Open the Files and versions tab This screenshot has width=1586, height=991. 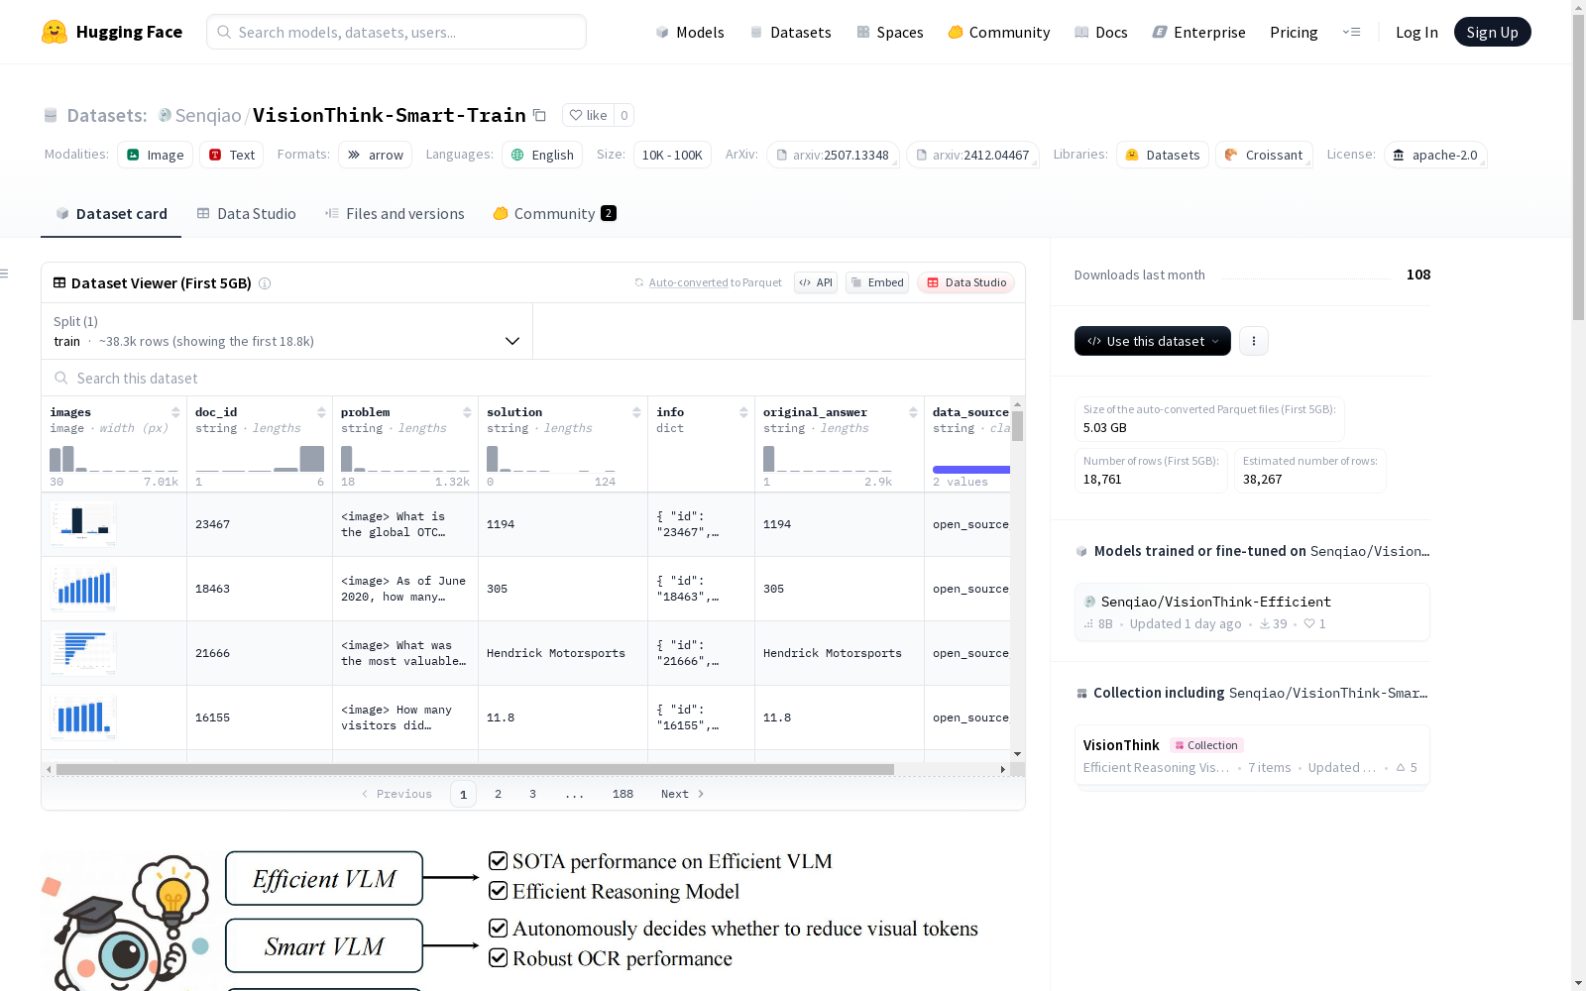coord(395,214)
